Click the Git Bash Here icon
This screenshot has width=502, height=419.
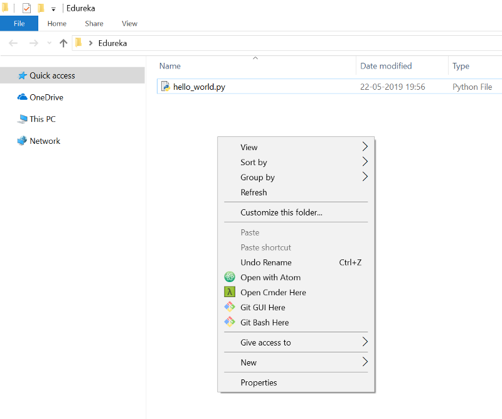[229, 322]
